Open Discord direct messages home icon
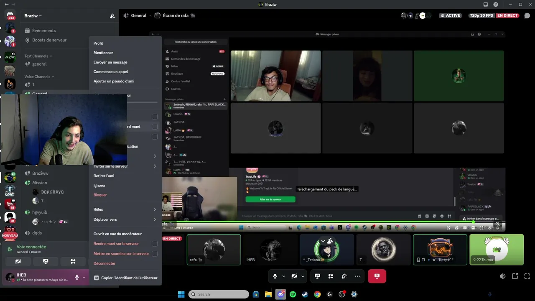The image size is (535, 301). tap(10, 15)
